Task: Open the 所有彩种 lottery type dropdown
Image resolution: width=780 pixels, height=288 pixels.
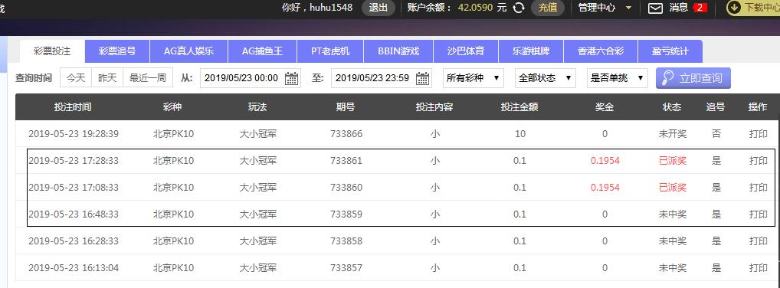Action: (473, 78)
